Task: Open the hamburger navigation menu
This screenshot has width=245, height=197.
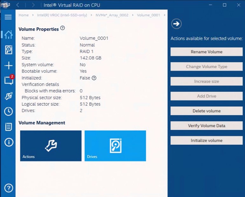Action: pos(8,17)
